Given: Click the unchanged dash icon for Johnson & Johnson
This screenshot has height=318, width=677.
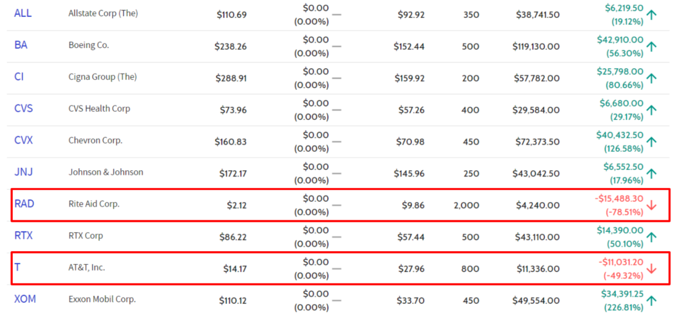Looking at the screenshot, I should point(337,173).
